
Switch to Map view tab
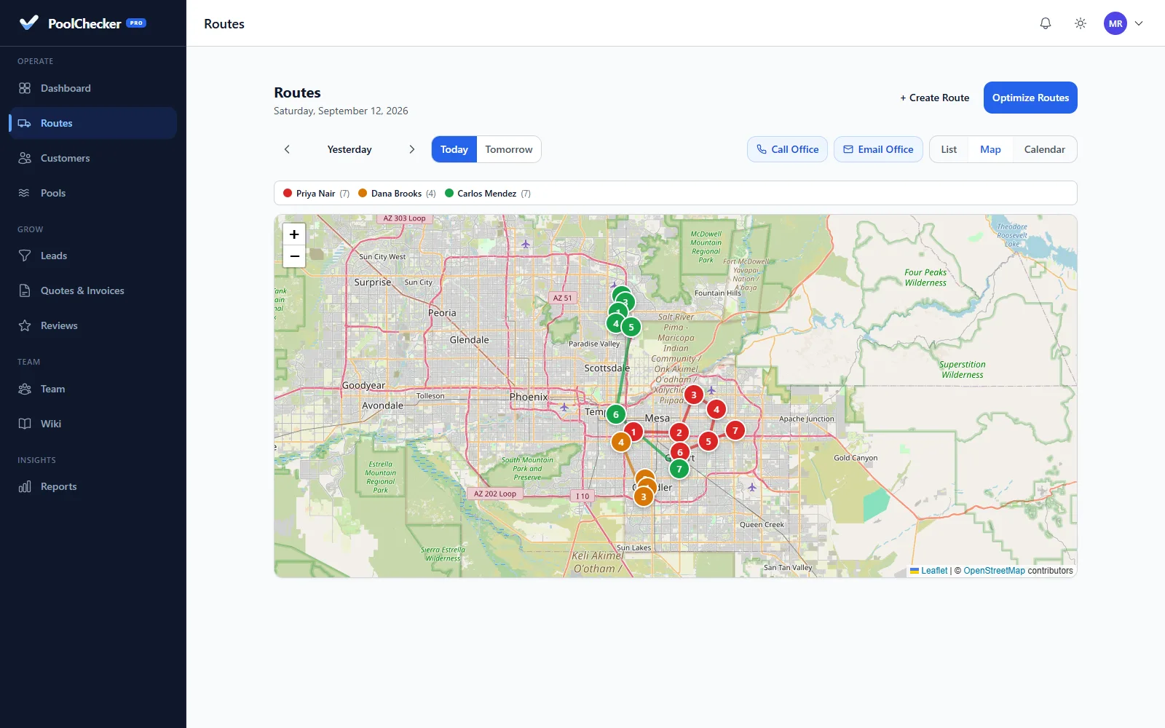[990, 149]
